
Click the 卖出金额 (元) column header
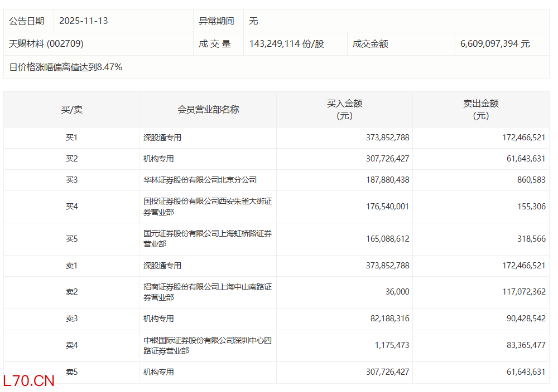point(480,110)
